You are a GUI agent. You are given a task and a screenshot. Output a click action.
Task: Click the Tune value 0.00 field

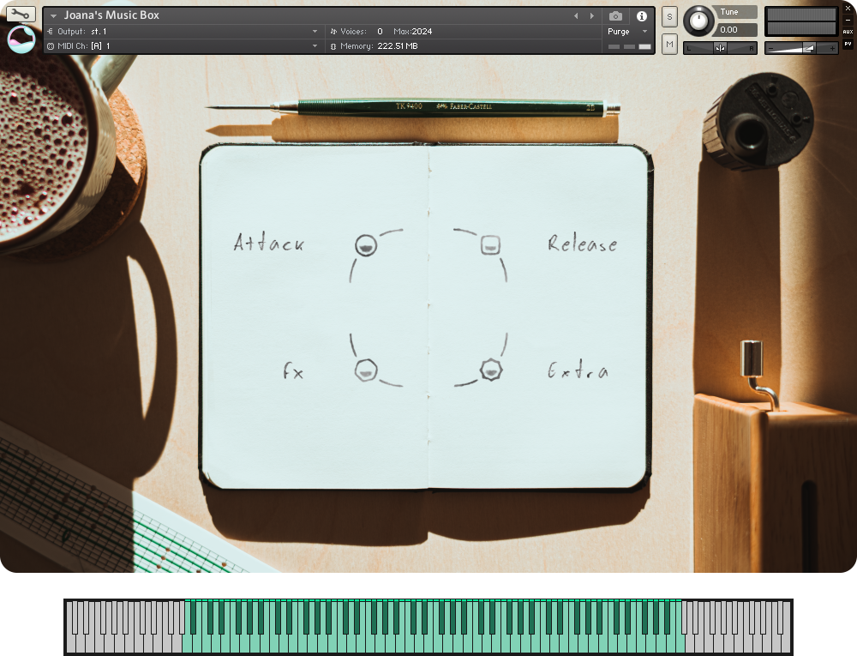tap(735, 30)
